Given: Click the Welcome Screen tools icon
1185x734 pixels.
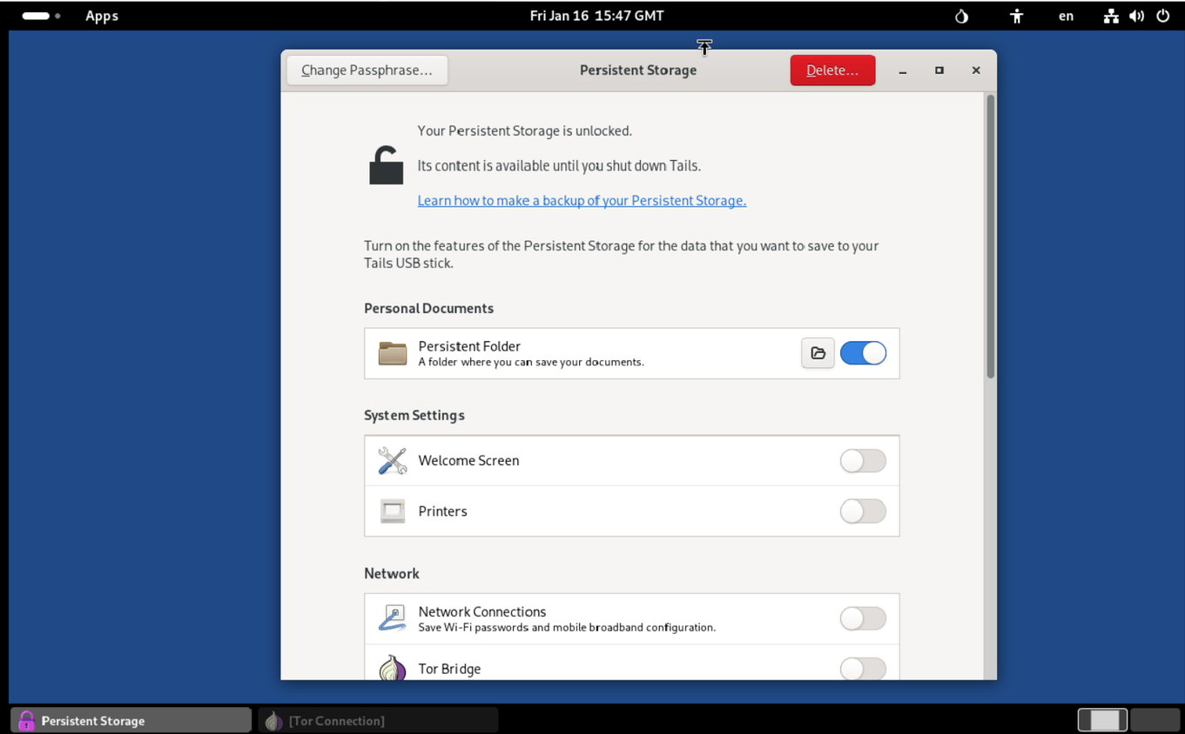Looking at the screenshot, I should [x=393, y=461].
